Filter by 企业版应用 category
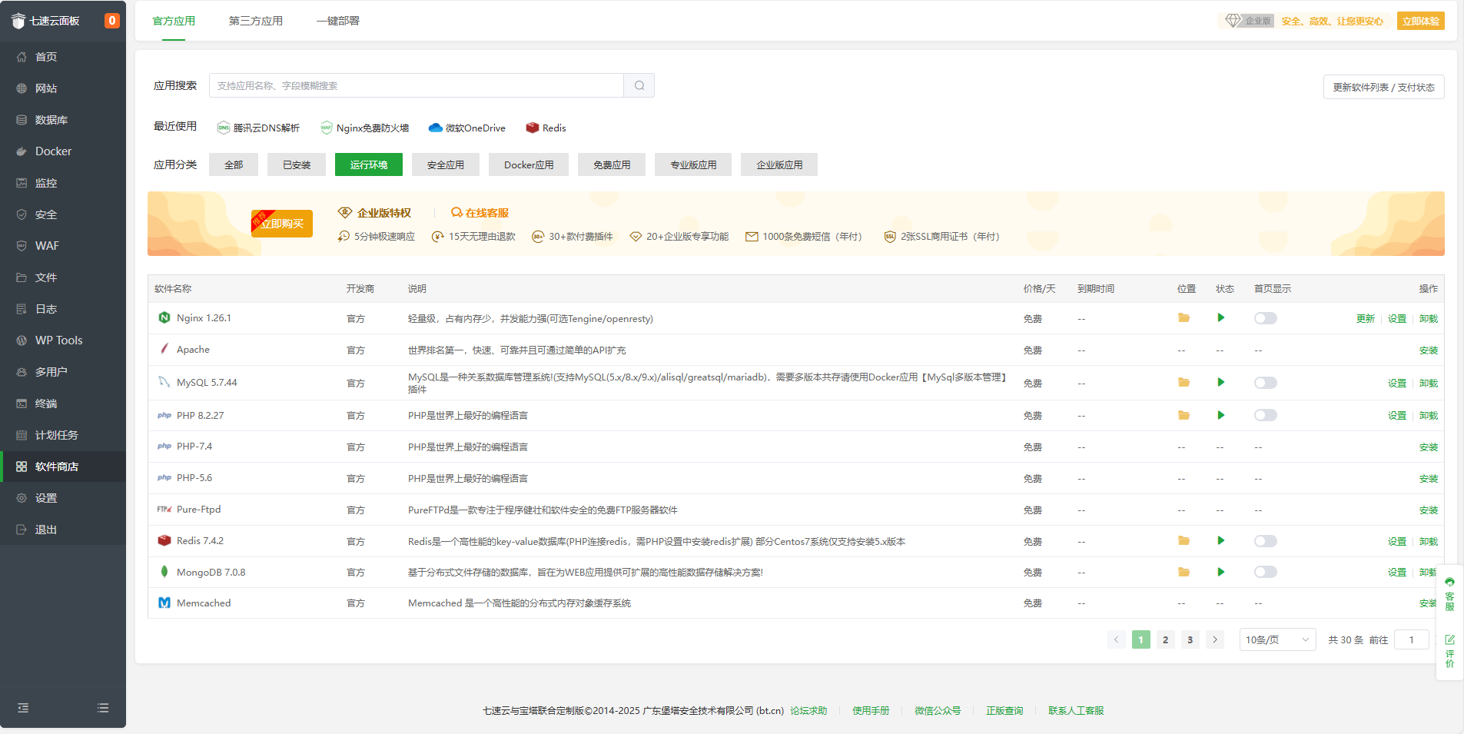 [x=779, y=164]
